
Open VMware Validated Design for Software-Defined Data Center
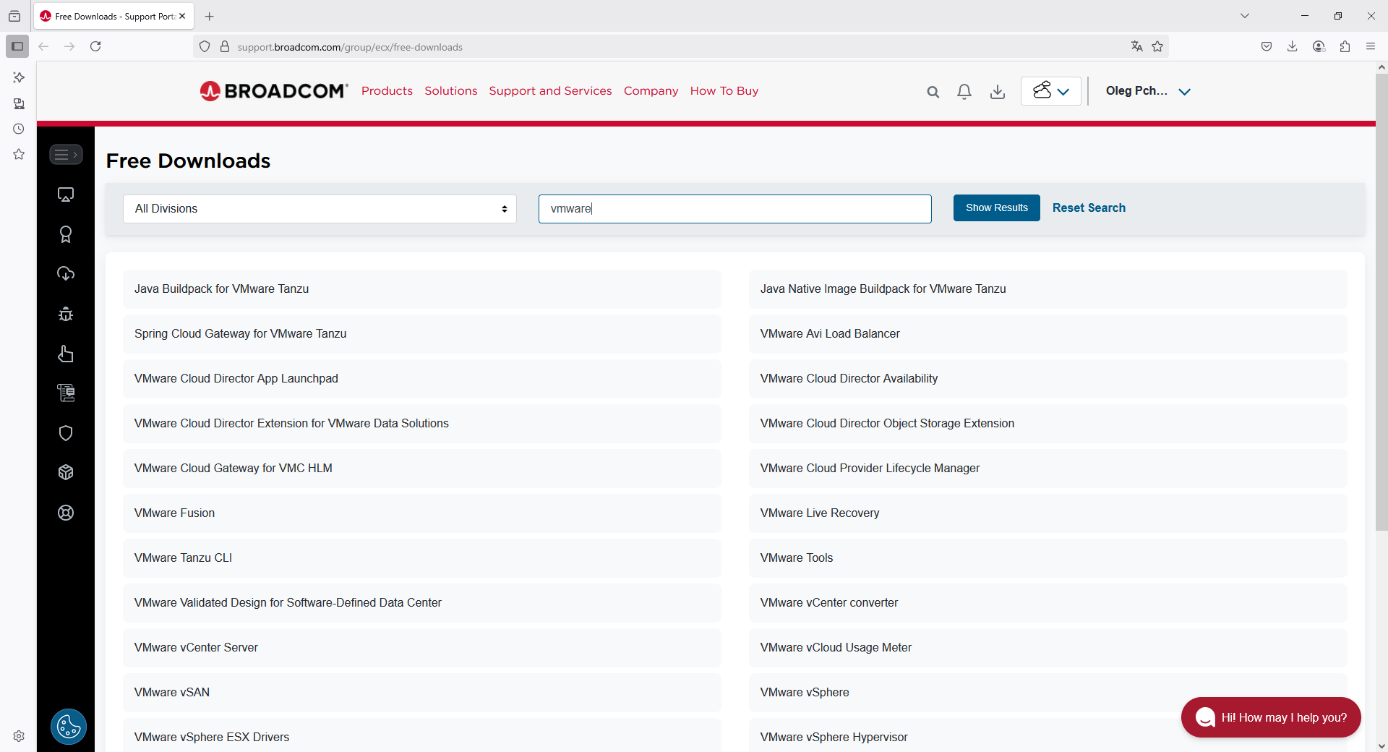pyautogui.click(x=422, y=603)
